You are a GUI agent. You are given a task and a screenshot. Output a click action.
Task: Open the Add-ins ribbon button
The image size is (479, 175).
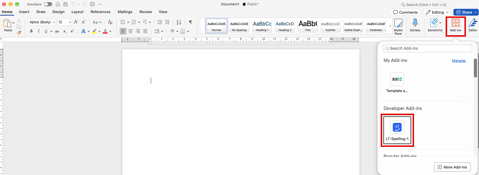coord(456,26)
